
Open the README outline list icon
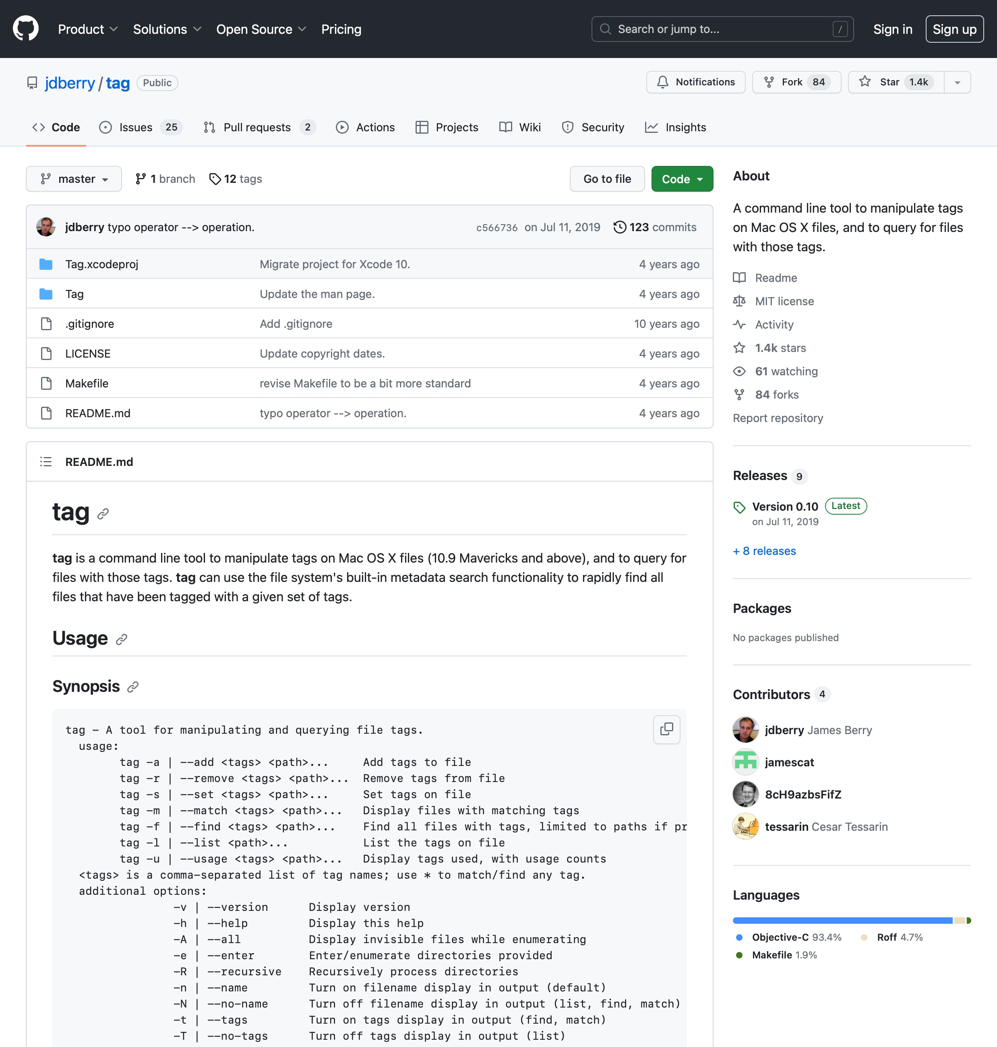pos(46,461)
